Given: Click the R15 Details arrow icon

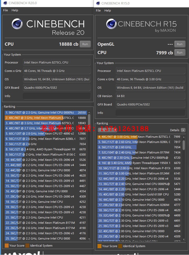Looking at the screenshot, I should [x=183, y=130].
